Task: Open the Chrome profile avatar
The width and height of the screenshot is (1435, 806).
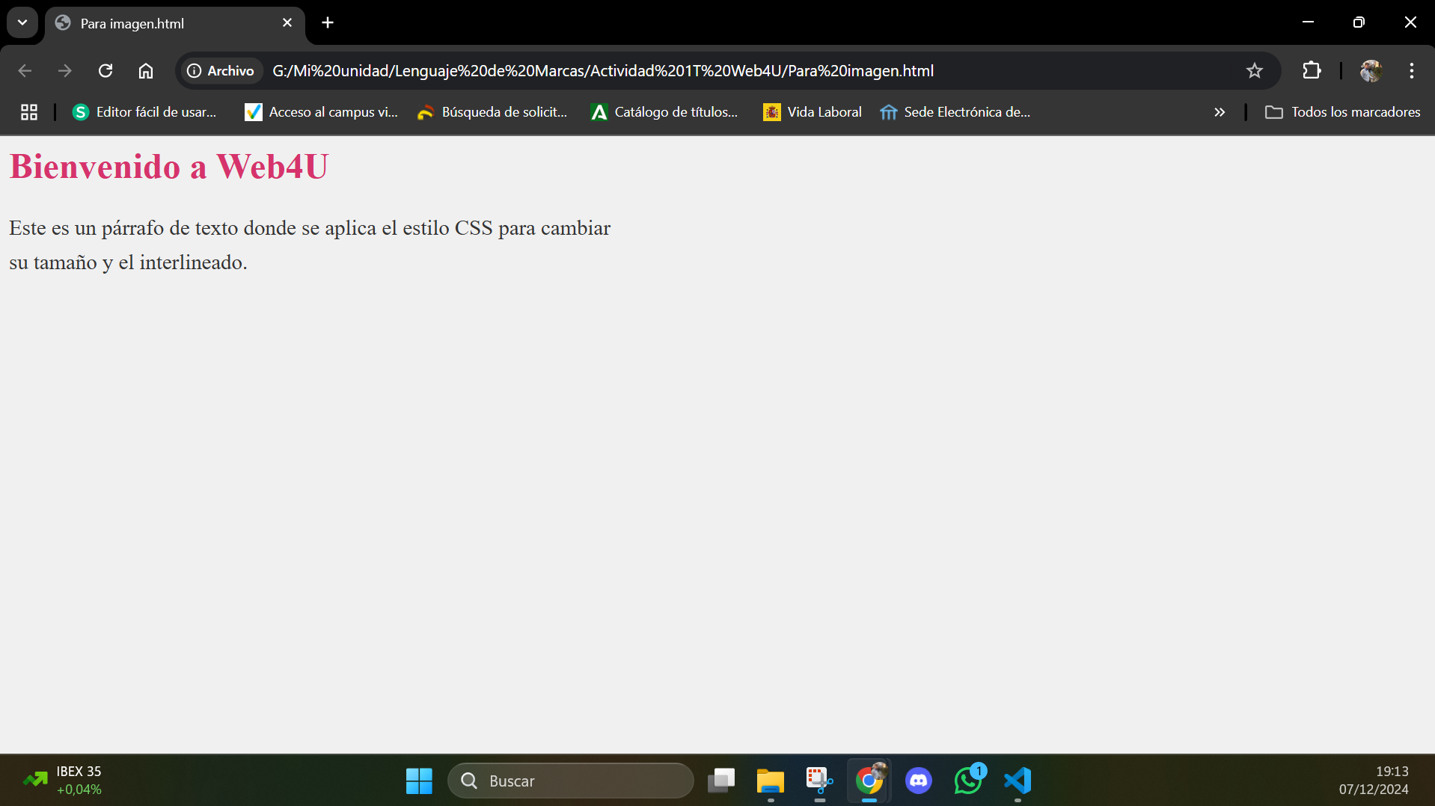Action: pos(1371,71)
